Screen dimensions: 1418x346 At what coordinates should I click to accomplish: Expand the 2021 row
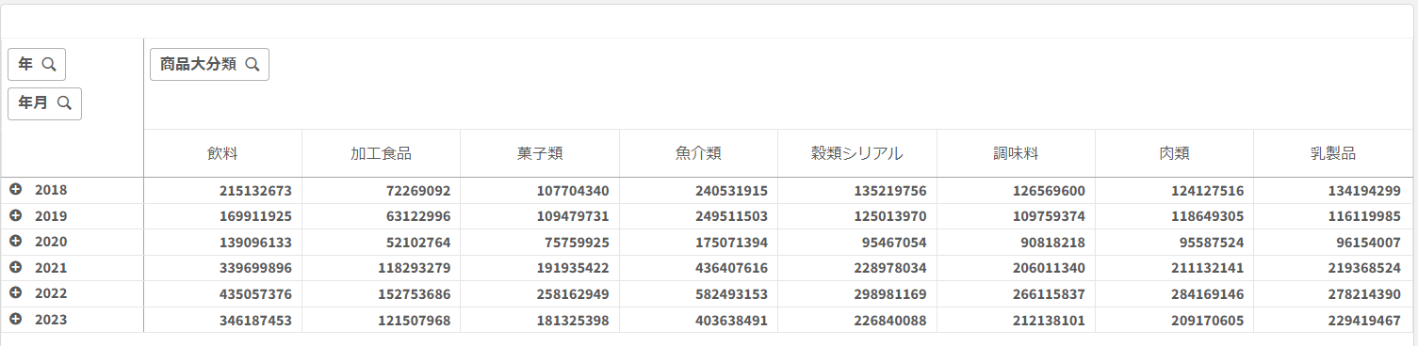point(15,268)
